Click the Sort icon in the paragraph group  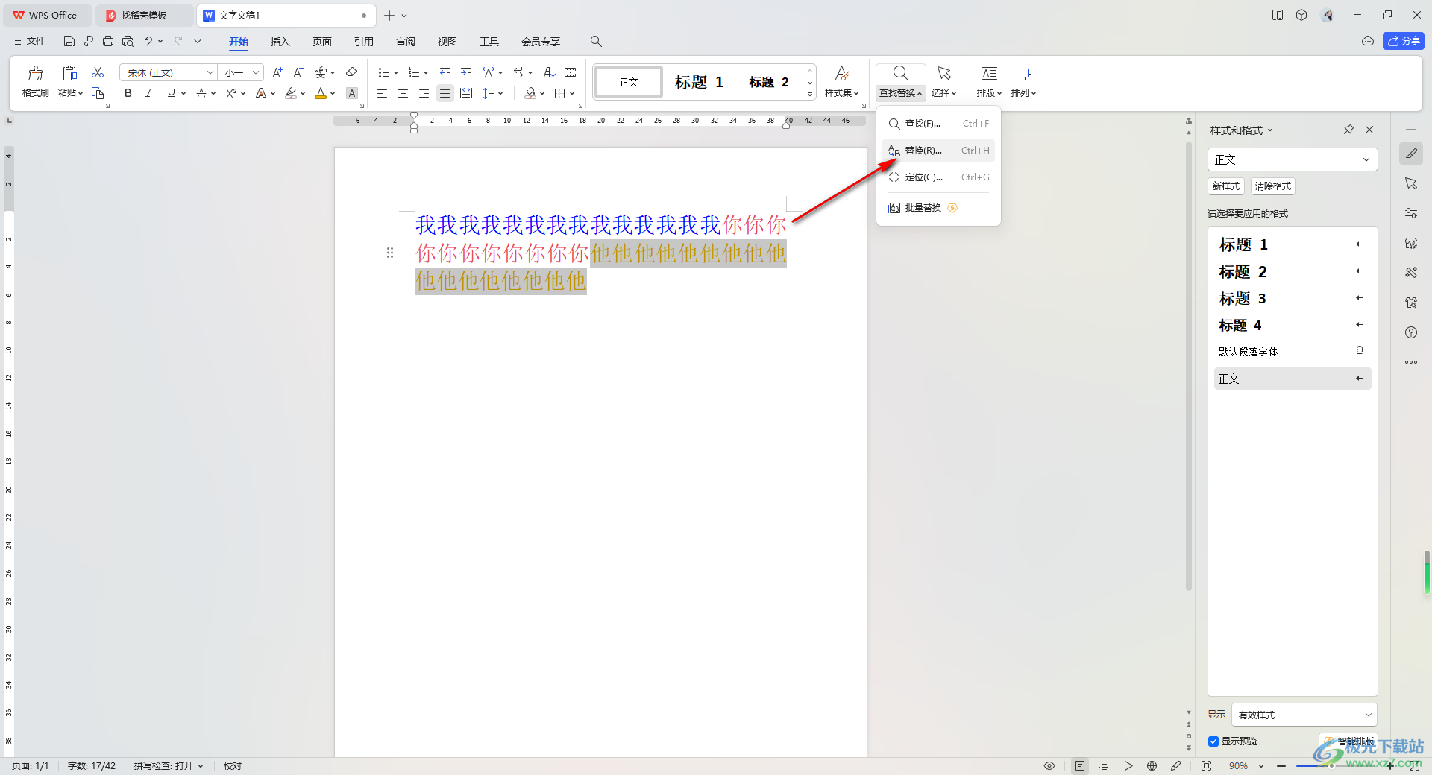coord(550,72)
